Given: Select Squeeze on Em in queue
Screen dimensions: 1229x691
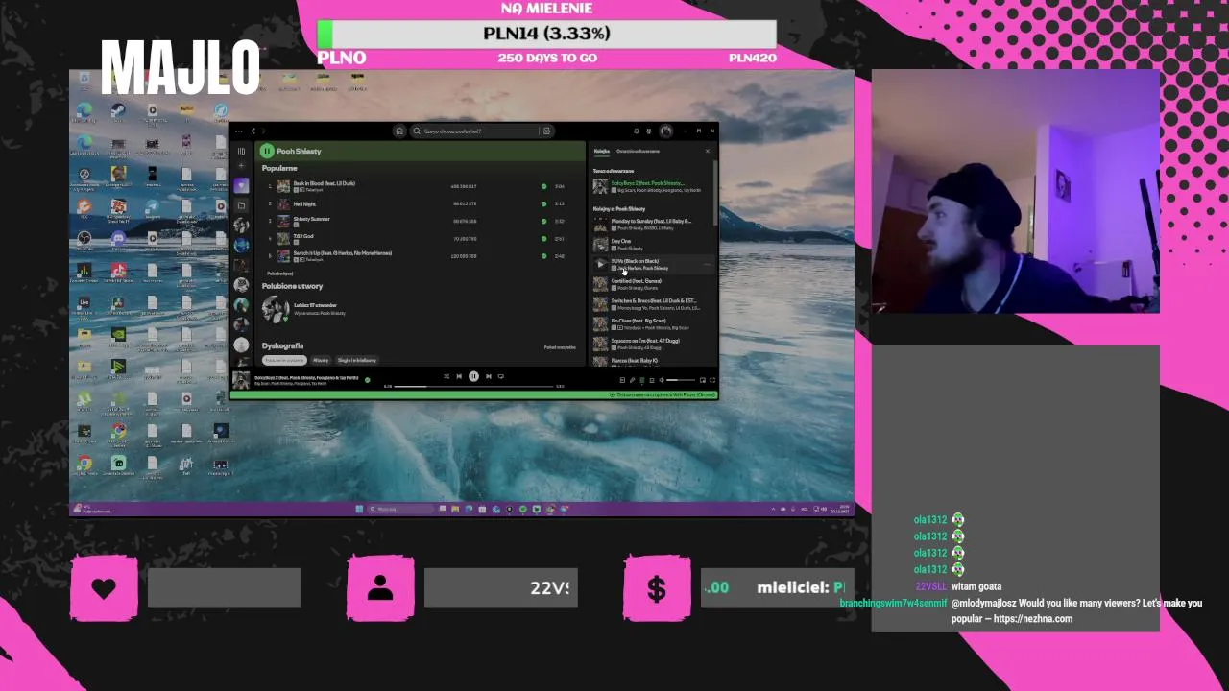Looking at the screenshot, I should click(654, 344).
